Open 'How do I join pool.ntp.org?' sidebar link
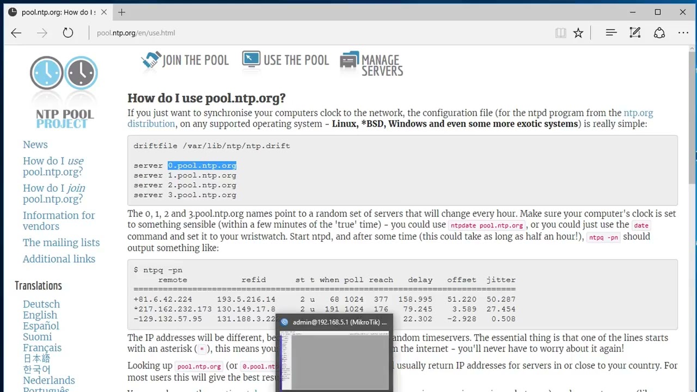 pos(54,194)
